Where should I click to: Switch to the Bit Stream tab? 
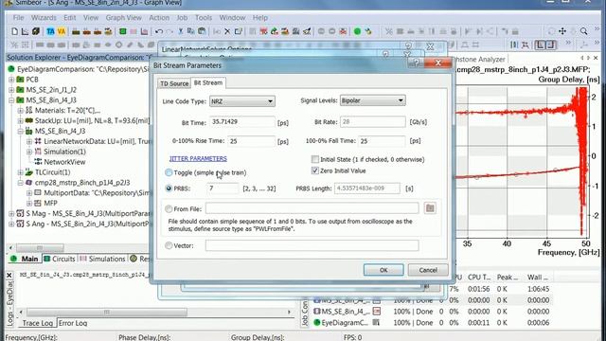click(208, 82)
